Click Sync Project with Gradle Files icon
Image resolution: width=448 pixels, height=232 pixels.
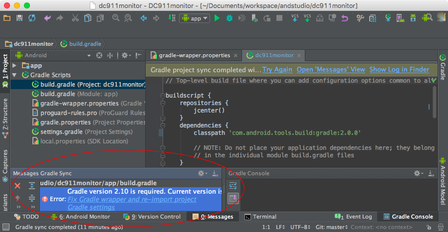[388, 18]
